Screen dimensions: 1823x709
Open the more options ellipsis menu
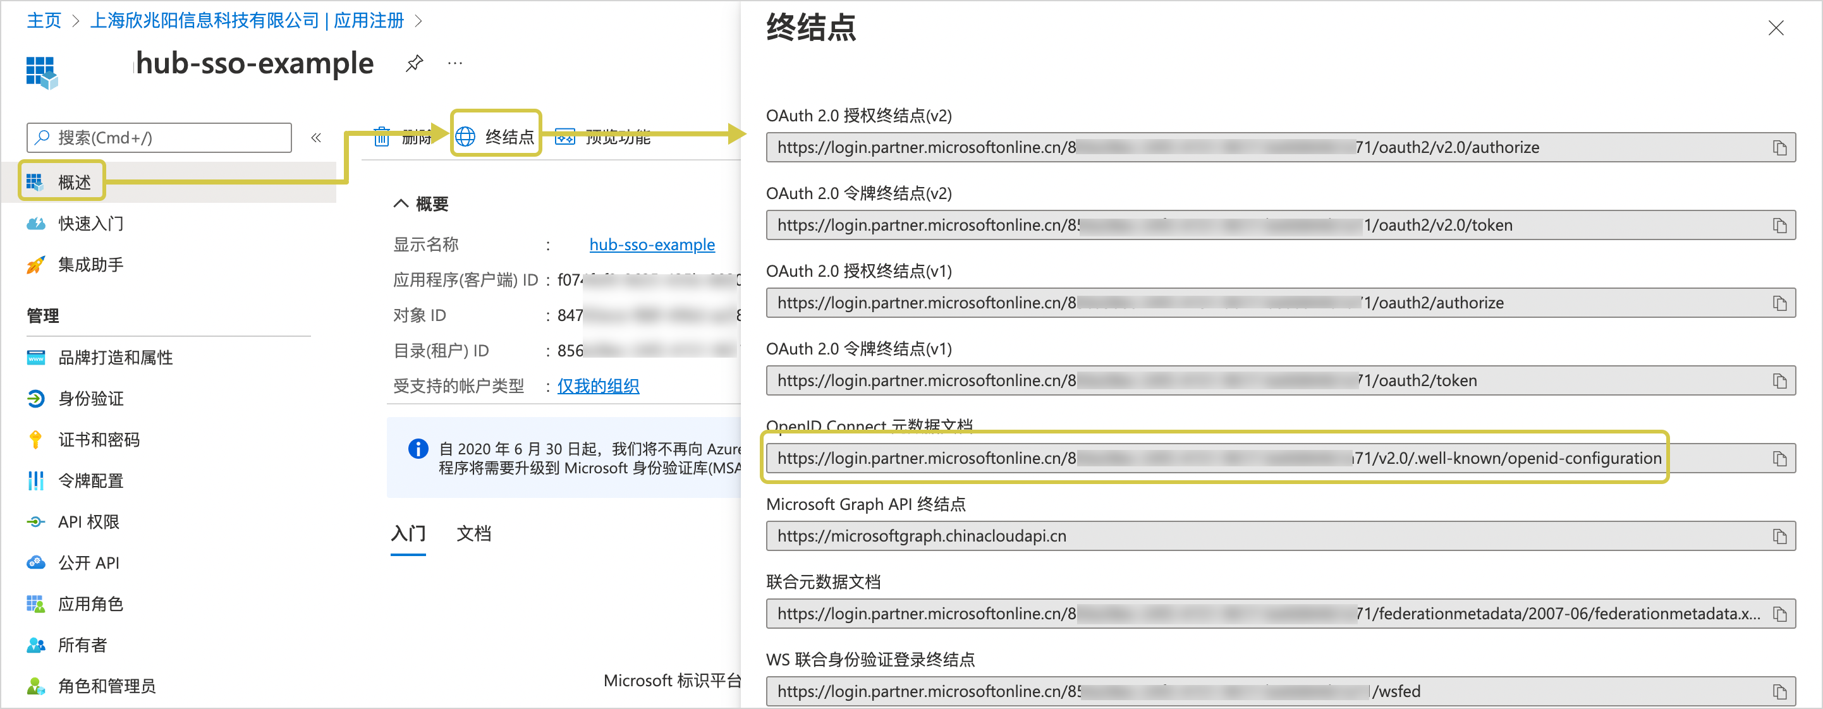pos(455,64)
